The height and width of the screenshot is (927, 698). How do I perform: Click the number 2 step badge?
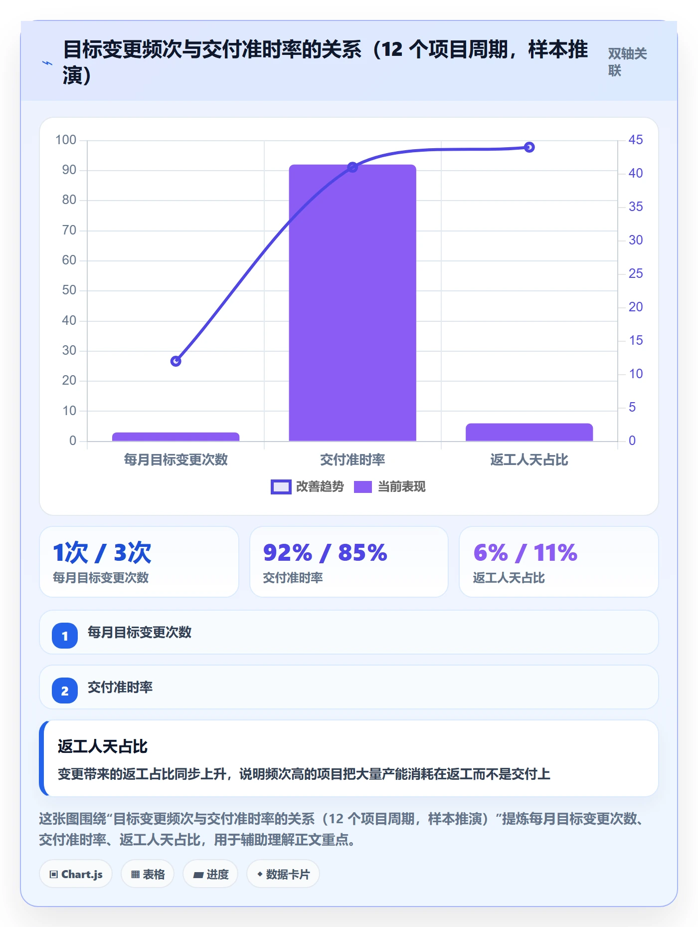coord(65,691)
